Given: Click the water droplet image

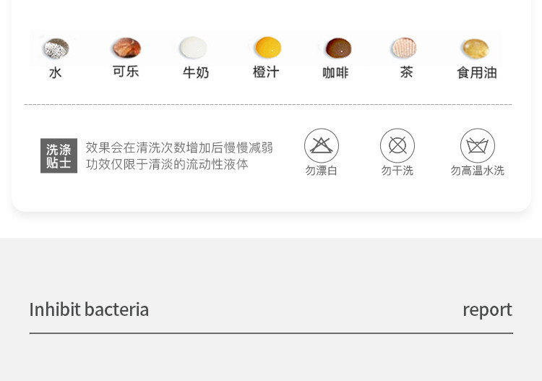Looking at the screenshot, I should [56, 49].
